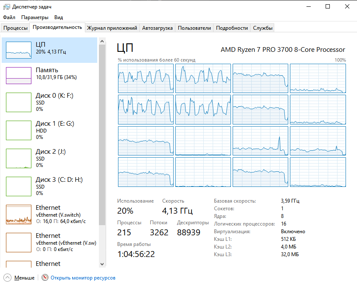
Task: Click the sidebar vertical scrollbar thumb
Action: tap(102, 135)
